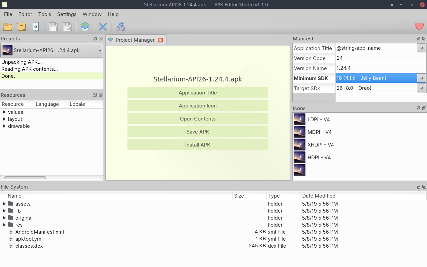The width and height of the screenshot is (427, 267).
Task: Expand the res folder
Action: coord(4,225)
